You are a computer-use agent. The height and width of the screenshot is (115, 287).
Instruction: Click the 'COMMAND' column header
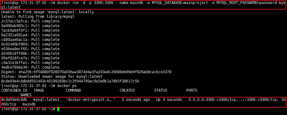pyautogui.click(x=73, y=90)
